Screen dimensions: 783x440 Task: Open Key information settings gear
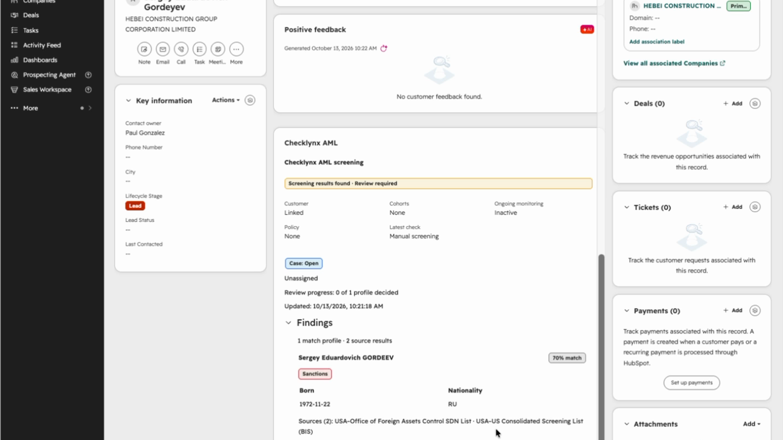click(x=250, y=100)
